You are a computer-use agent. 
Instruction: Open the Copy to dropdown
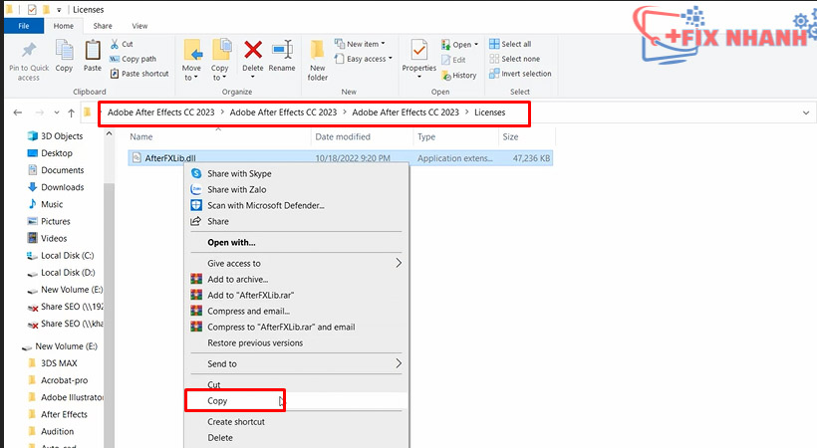[x=219, y=60]
